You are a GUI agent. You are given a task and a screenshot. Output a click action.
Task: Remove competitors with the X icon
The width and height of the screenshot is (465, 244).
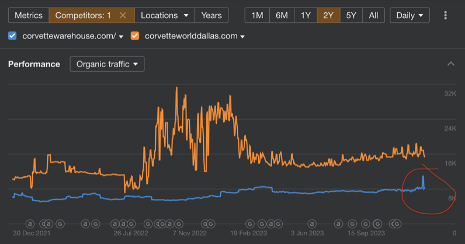point(123,15)
